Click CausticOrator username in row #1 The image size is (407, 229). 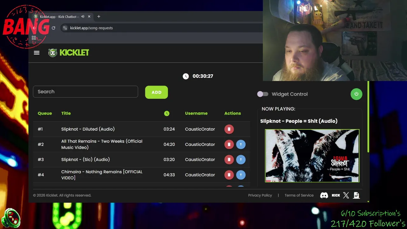[200, 129]
